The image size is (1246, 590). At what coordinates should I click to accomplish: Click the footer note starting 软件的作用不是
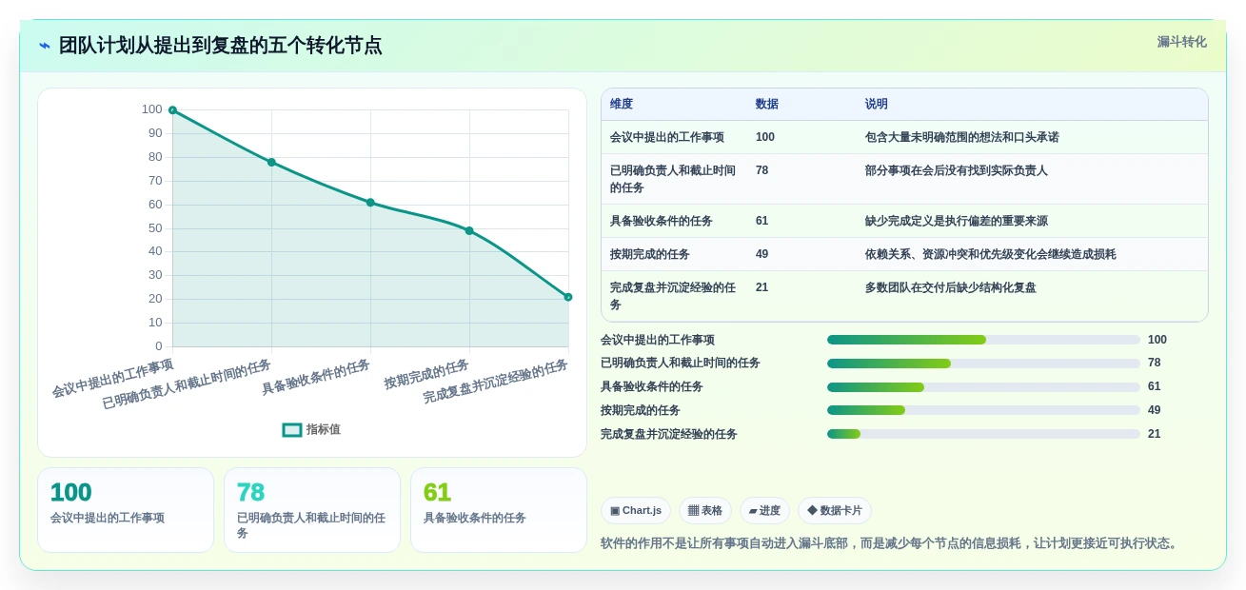(x=891, y=543)
